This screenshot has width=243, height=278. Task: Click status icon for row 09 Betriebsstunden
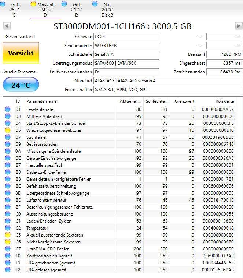coord(8,144)
